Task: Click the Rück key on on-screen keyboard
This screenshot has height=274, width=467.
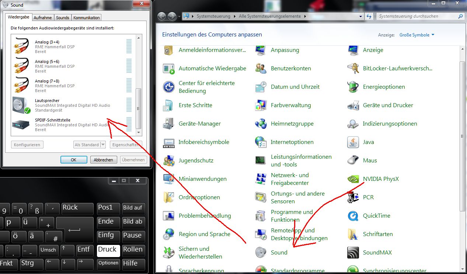Action: point(77,208)
